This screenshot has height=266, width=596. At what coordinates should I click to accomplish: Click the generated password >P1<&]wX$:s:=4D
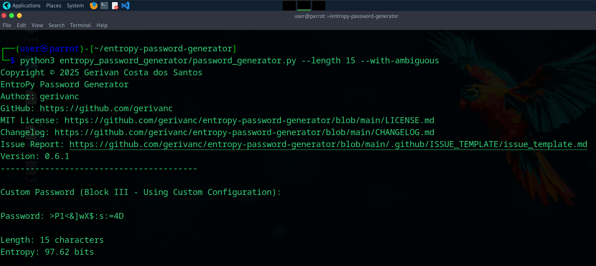pos(87,216)
